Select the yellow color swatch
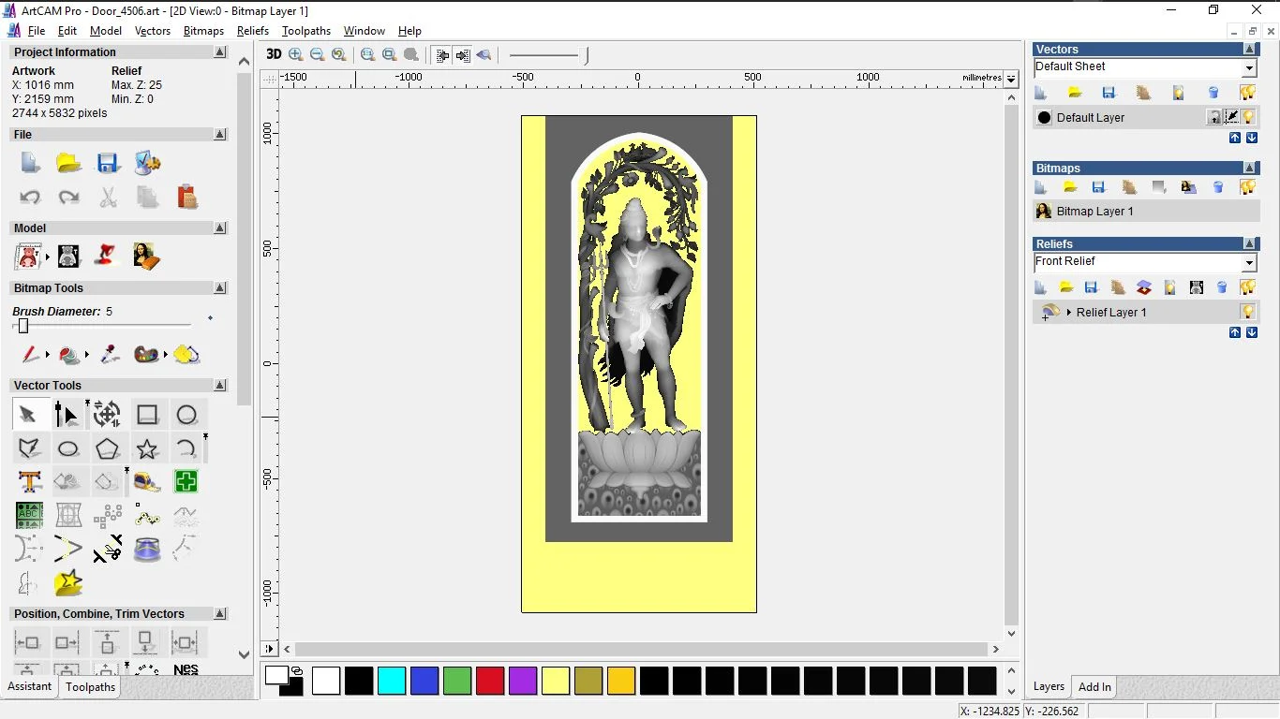This screenshot has height=719, width=1280. 556,681
